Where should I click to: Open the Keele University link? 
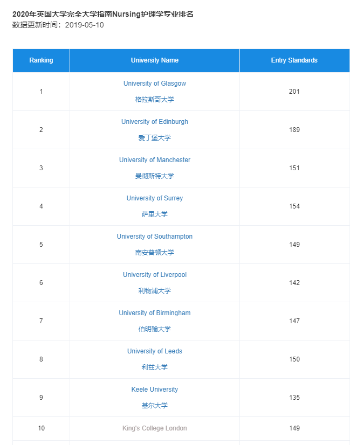155,390
